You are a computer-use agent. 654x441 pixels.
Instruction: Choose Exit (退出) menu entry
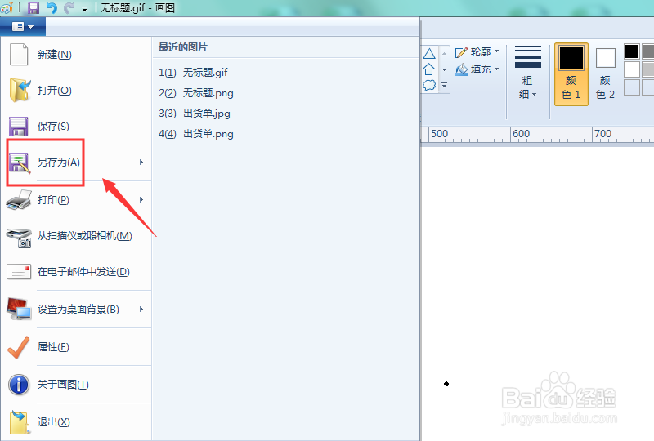pos(77,422)
